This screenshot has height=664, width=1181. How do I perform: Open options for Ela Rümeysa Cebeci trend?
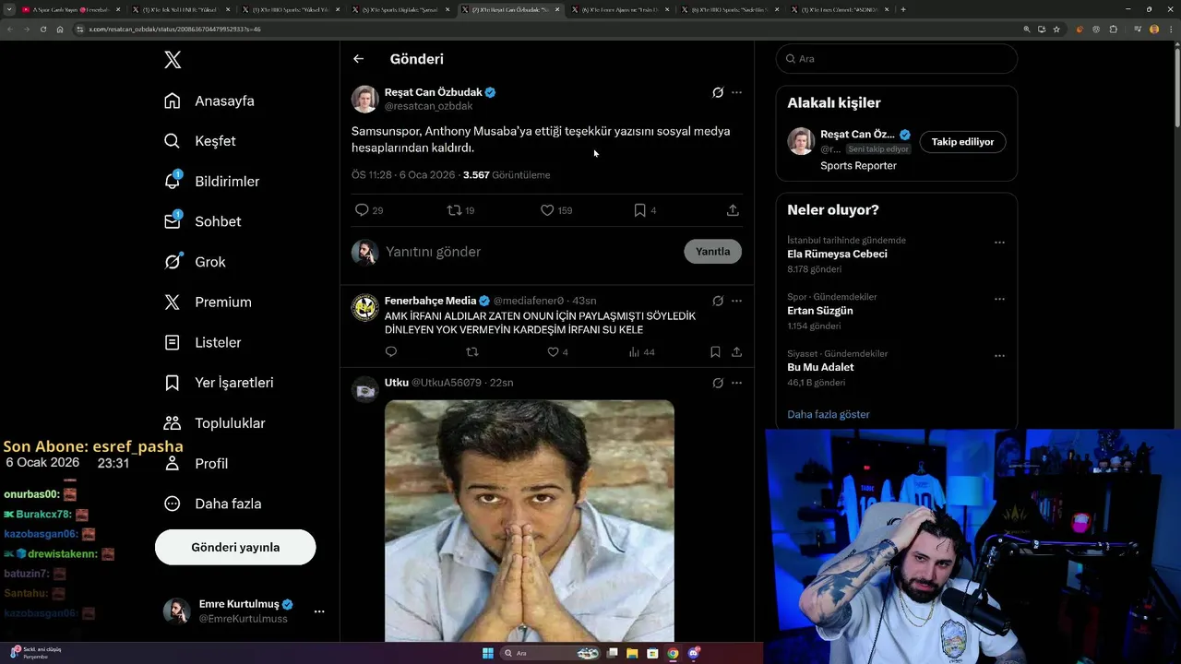point(999,243)
